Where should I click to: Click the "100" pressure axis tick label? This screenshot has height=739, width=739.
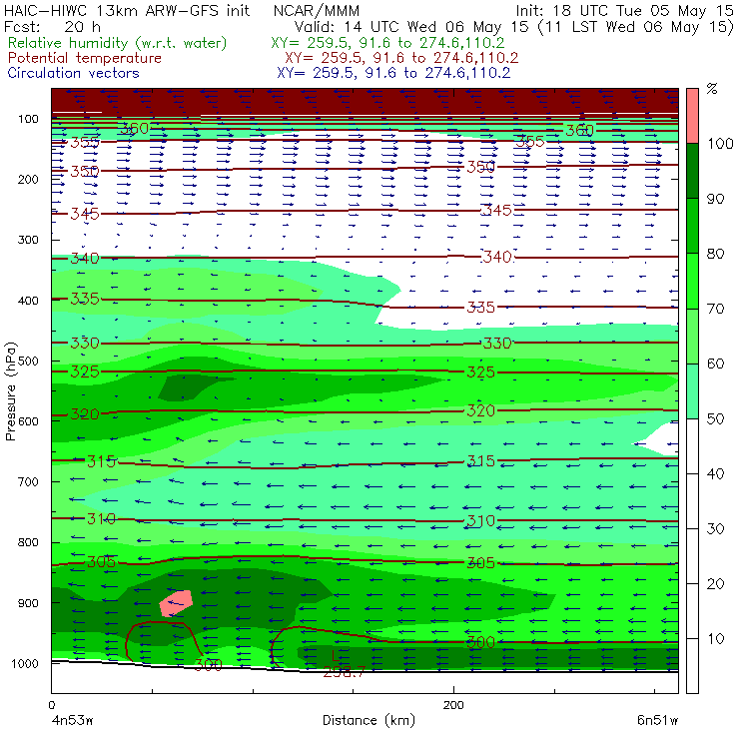28,119
